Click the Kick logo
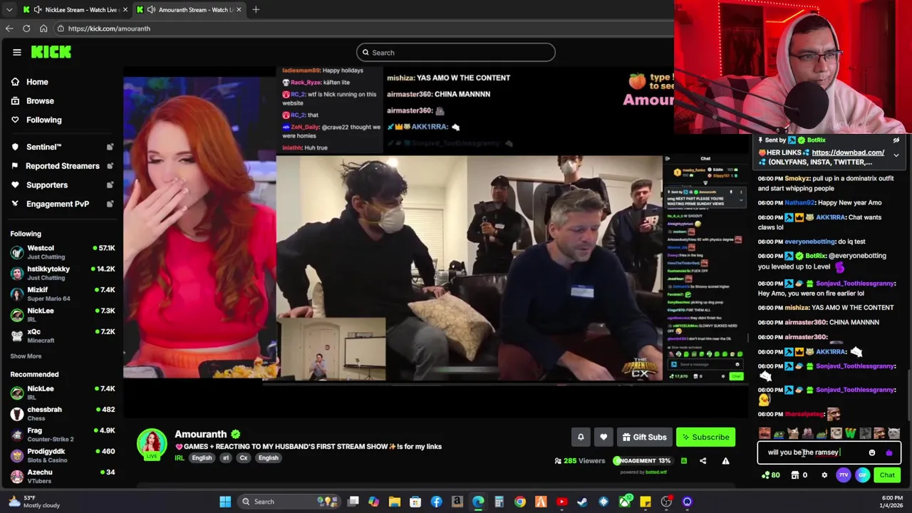The image size is (912, 513). (x=51, y=52)
